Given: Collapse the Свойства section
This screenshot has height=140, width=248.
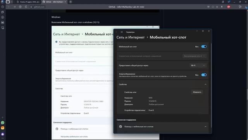Looking at the screenshot, I should click(205, 84).
